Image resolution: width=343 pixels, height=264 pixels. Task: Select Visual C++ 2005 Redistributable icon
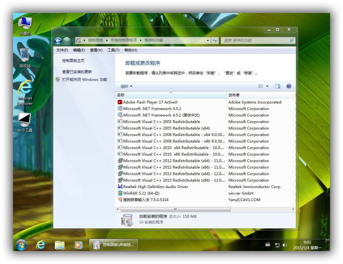(x=120, y=121)
